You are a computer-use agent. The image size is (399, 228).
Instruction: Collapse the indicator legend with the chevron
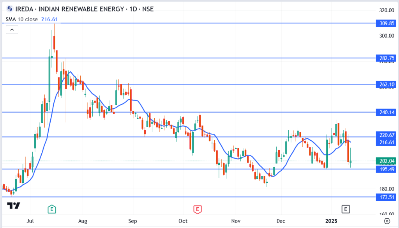pyautogui.click(x=12, y=29)
